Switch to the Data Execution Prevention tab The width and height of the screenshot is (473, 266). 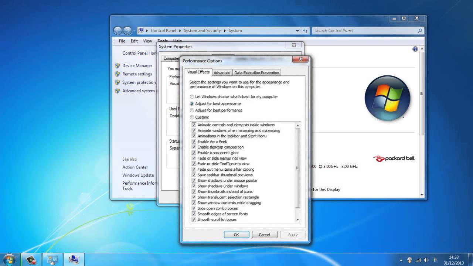click(x=256, y=73)
